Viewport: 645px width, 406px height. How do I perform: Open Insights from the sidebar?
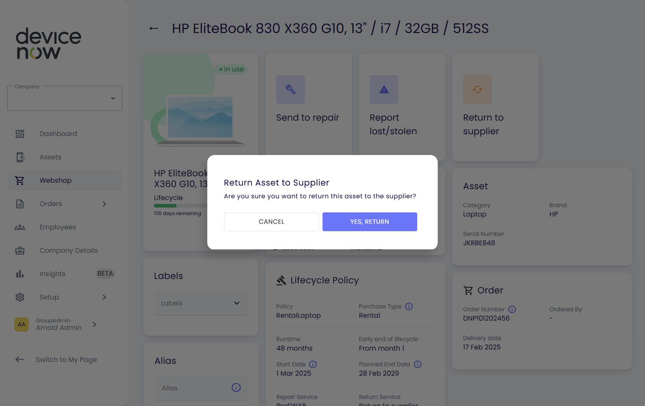click(52, 274)
